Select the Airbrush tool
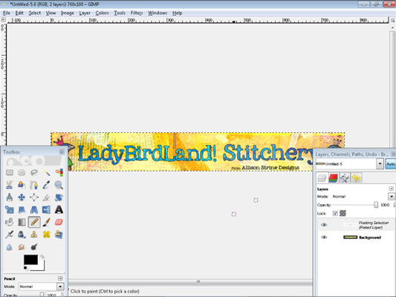This screenshot has height=297, width=396. [x=10, y=235]
